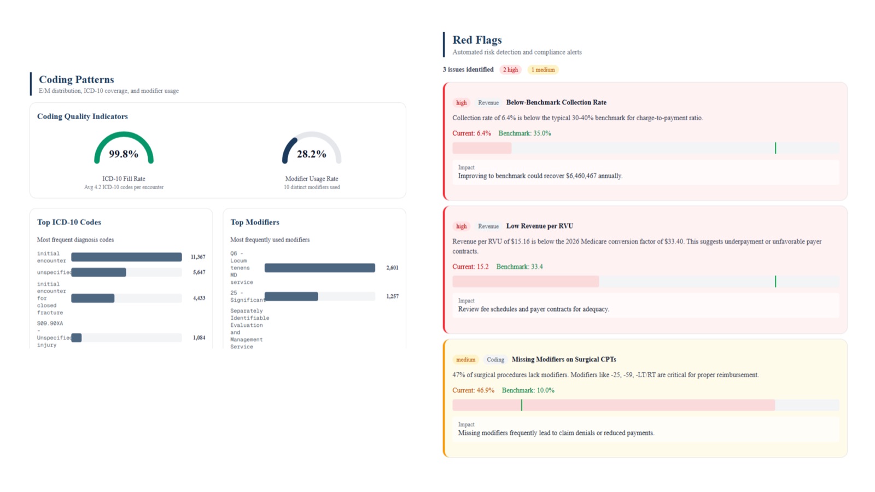Click the 'Coding Quality Indicators' card title
The height and width of the screenshot is (492, 875).
click(83, 116)
